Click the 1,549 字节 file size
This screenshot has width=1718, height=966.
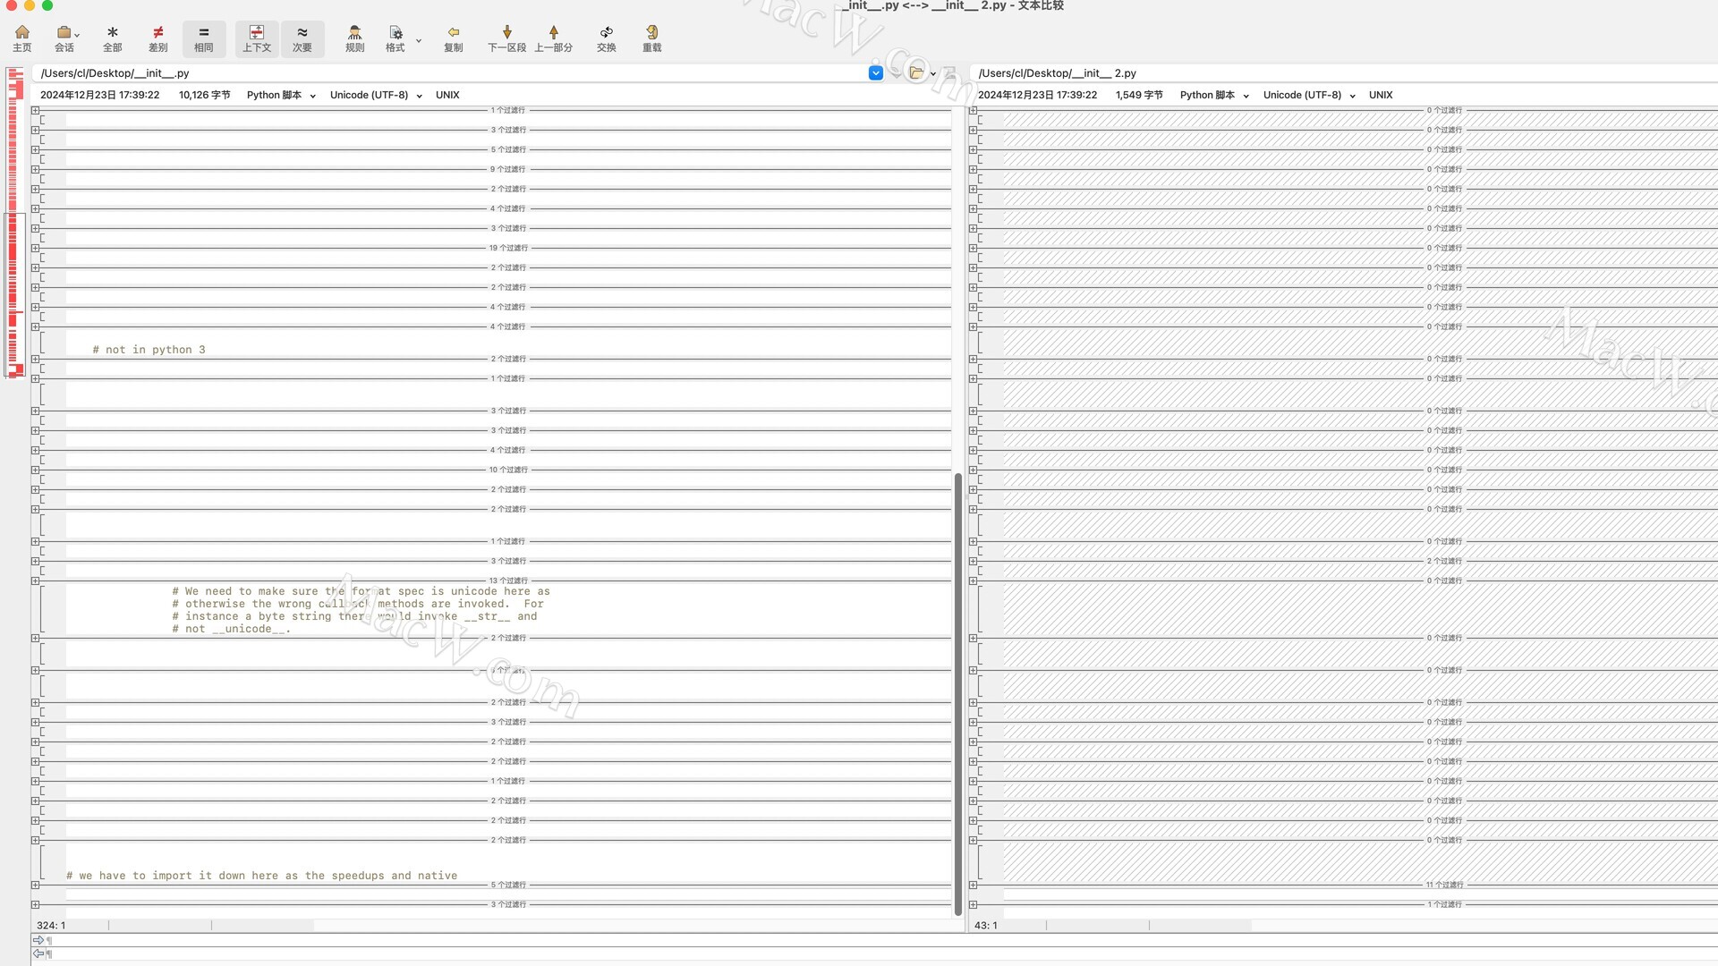coord(1139,95)
